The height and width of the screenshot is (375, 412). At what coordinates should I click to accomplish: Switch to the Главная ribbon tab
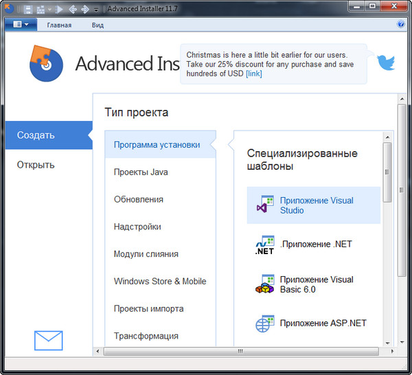(59, 25)
